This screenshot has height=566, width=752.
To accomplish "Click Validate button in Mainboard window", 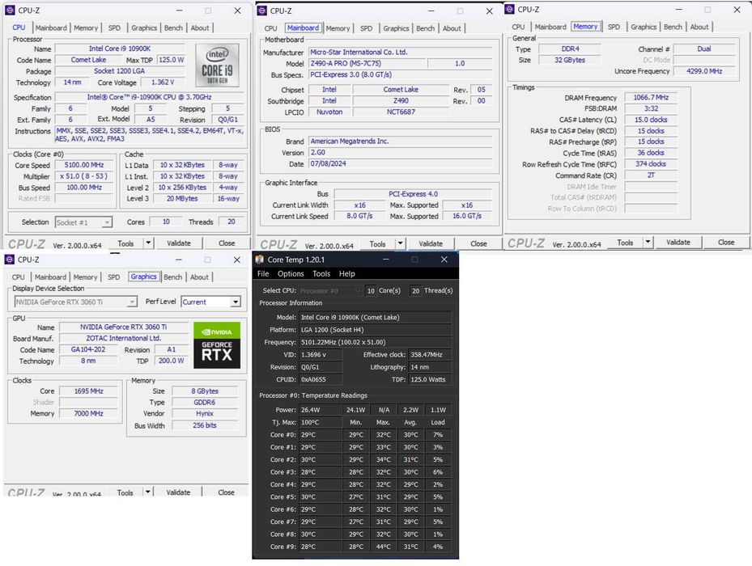I will pos(431,243).
